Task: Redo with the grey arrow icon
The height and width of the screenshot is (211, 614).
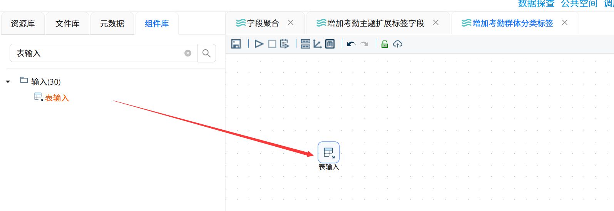Action: point(364,44)
